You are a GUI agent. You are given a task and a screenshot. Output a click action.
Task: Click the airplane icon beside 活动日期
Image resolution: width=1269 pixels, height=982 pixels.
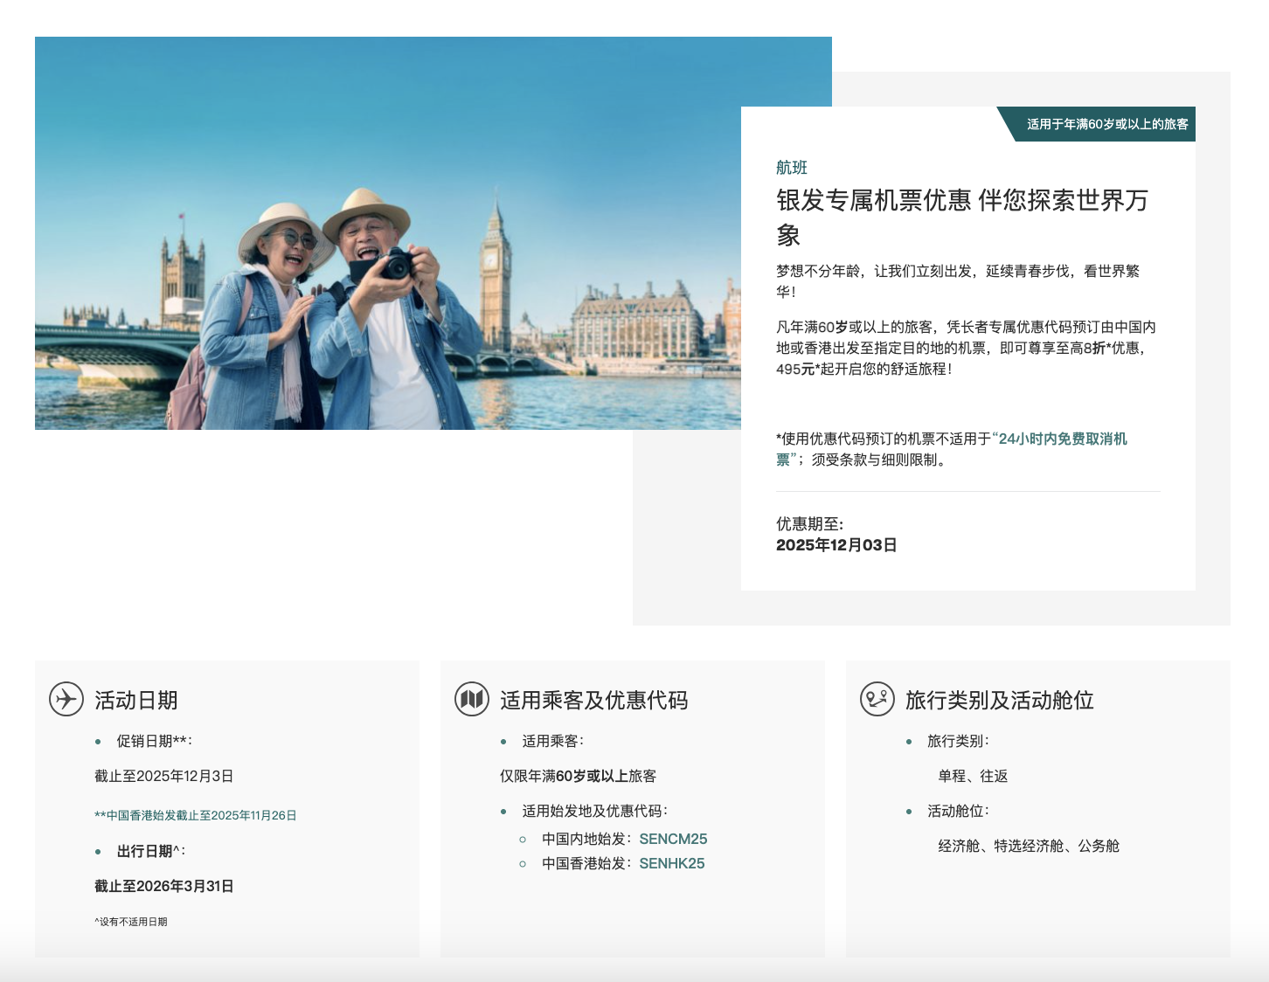[x=66, y=699]
